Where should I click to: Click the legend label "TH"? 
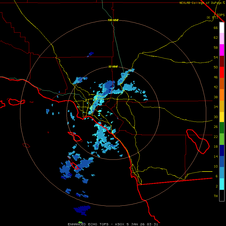point(216,196)
